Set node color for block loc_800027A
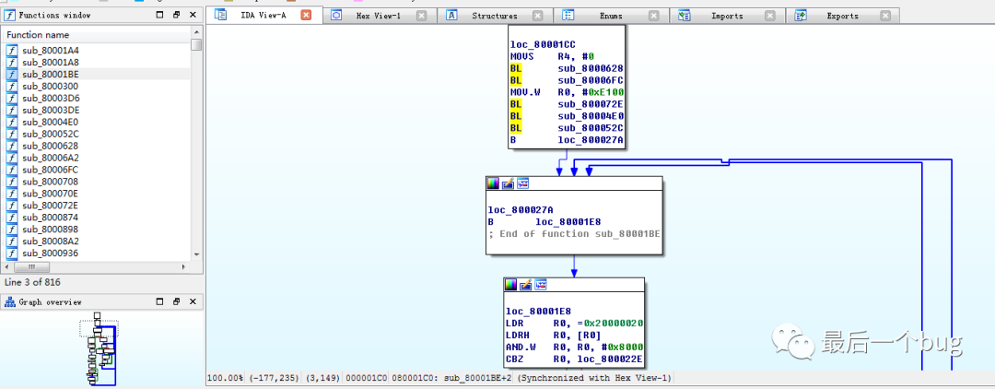The height and width of the screenshot is (389, 995). coord(492,183)
